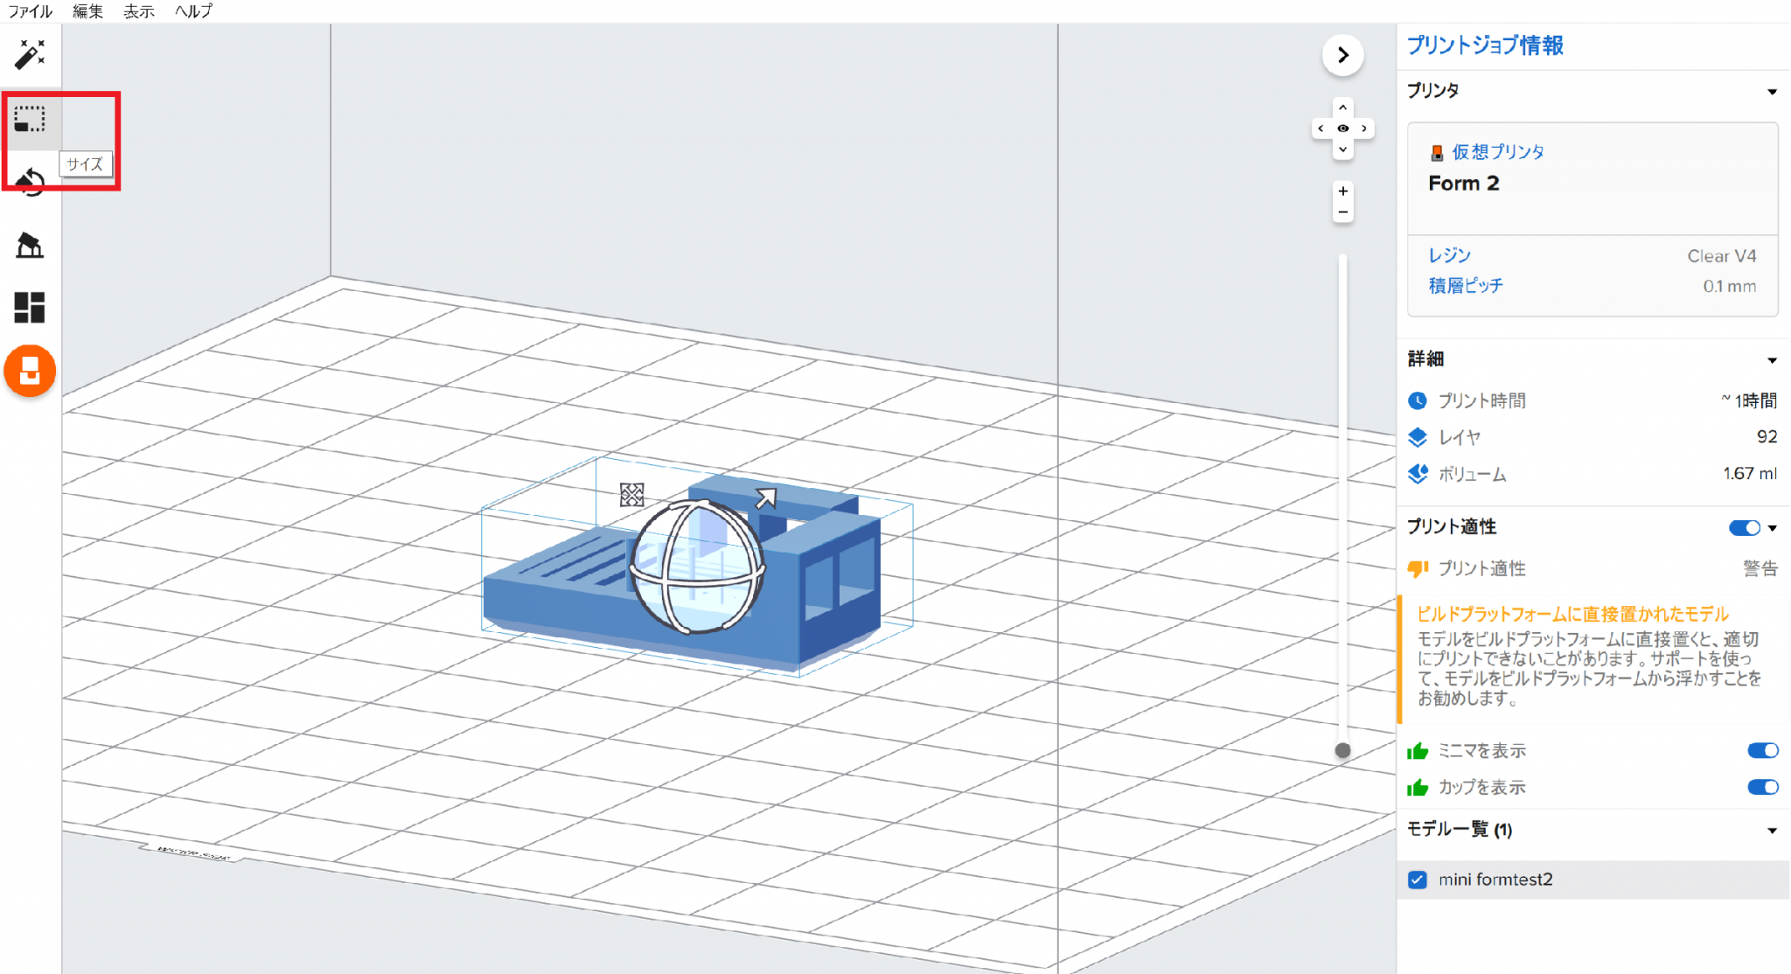Uncheck the mini formtest2 model checkbox
Viewport: 1791px width, 974px height.
pos(1418,880)
